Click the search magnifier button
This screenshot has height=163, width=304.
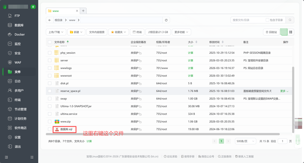(x=290, y=20)
